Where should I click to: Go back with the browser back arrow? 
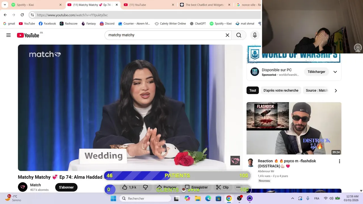[5, 15]
